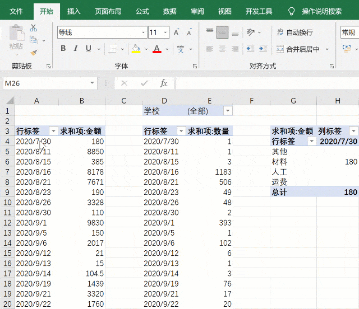Screen dimensions: 359x309
Task: Toggle bold formatting
Action: (63, 49)
